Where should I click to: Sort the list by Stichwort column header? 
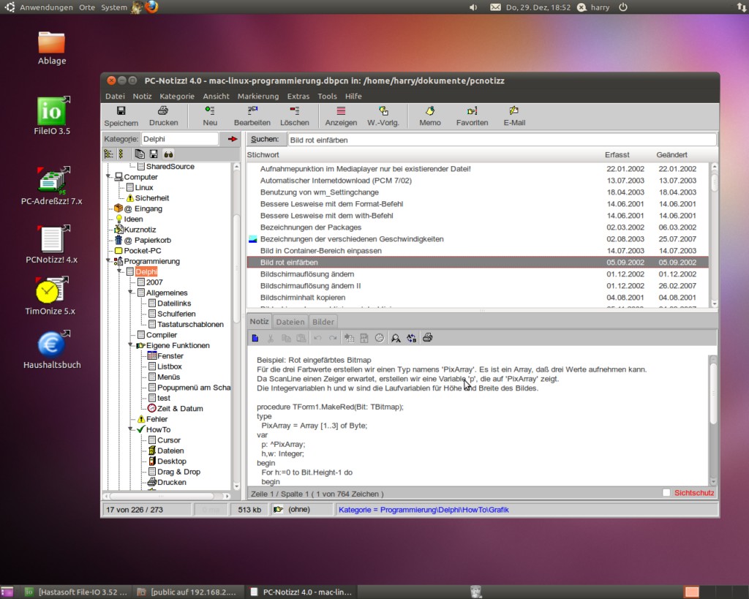coord(263,155)
